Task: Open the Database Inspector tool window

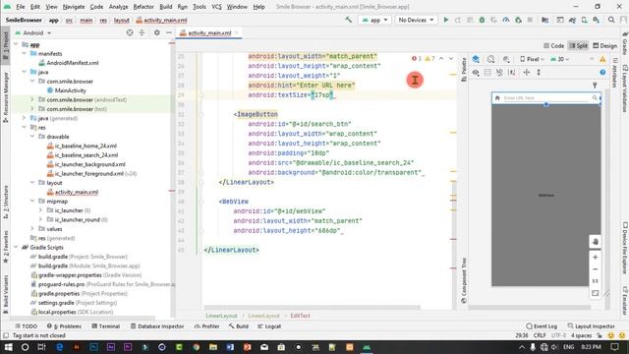Action: coord(157,326)
